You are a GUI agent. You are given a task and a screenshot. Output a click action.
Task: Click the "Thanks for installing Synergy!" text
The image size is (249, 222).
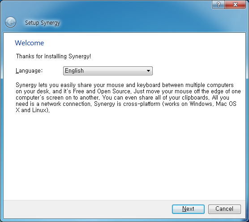[53, 57]
